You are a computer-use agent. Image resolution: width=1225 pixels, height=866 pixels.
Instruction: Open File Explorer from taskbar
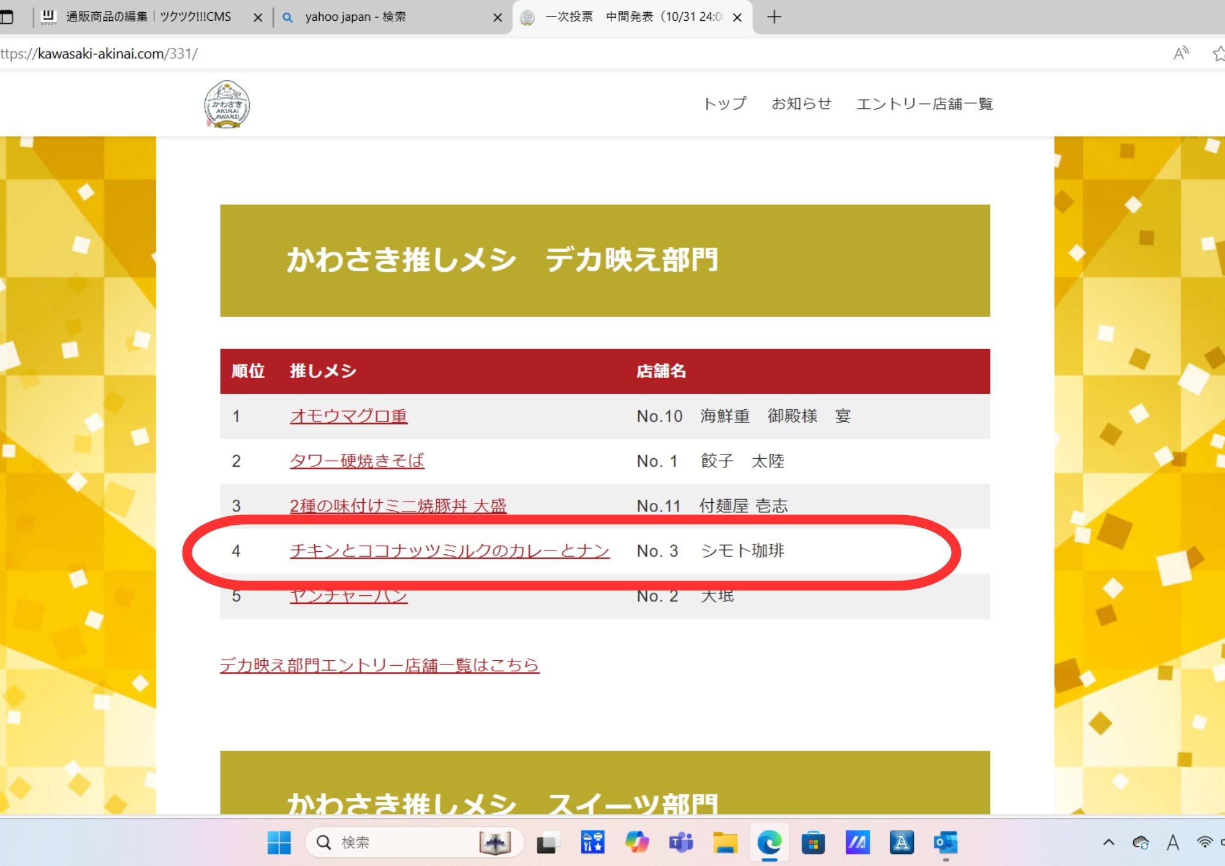point(725,843)
